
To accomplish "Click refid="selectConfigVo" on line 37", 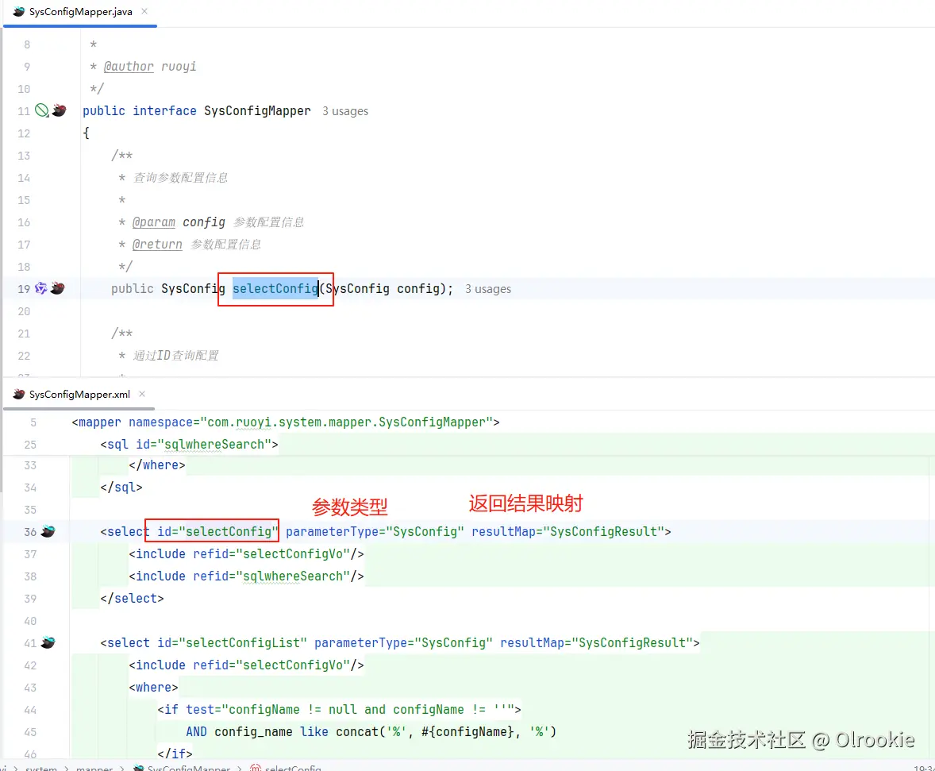I will click(271, 553).
